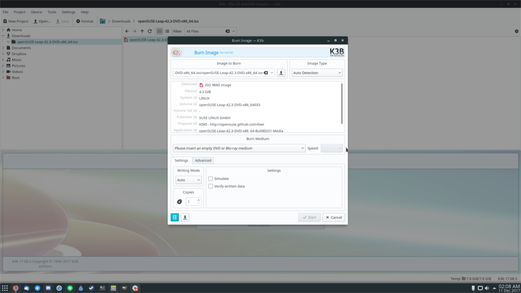The width and height of the screenshot is (521, 293).
Task: Open the Tools menu
Action: [x=52, y=12]
